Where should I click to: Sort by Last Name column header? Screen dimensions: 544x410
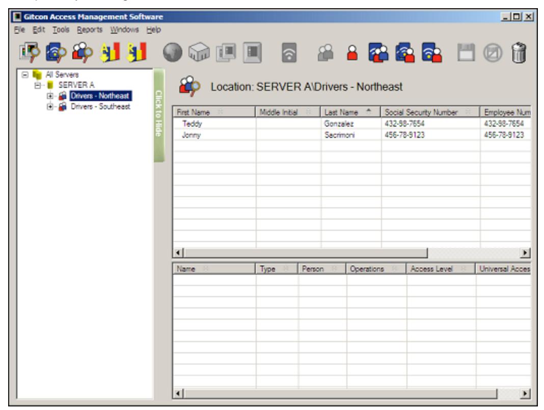350,112
